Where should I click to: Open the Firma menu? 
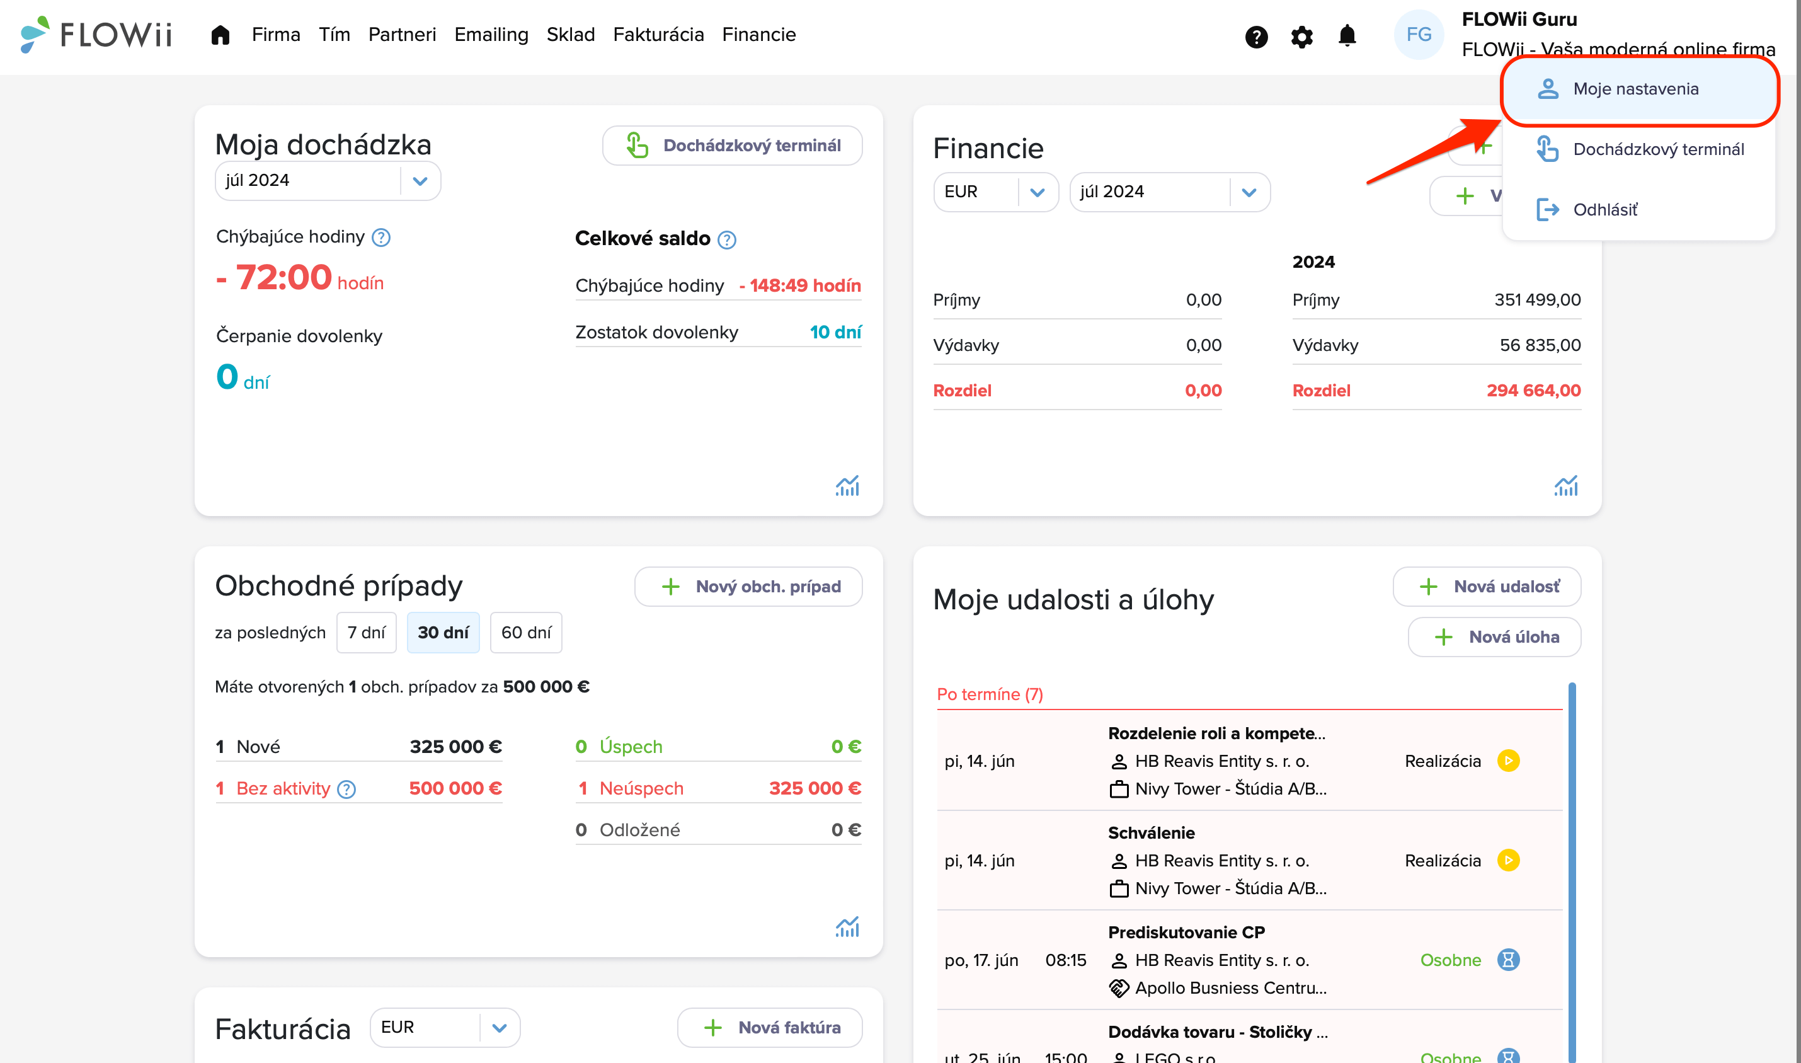tap(276, 35)
